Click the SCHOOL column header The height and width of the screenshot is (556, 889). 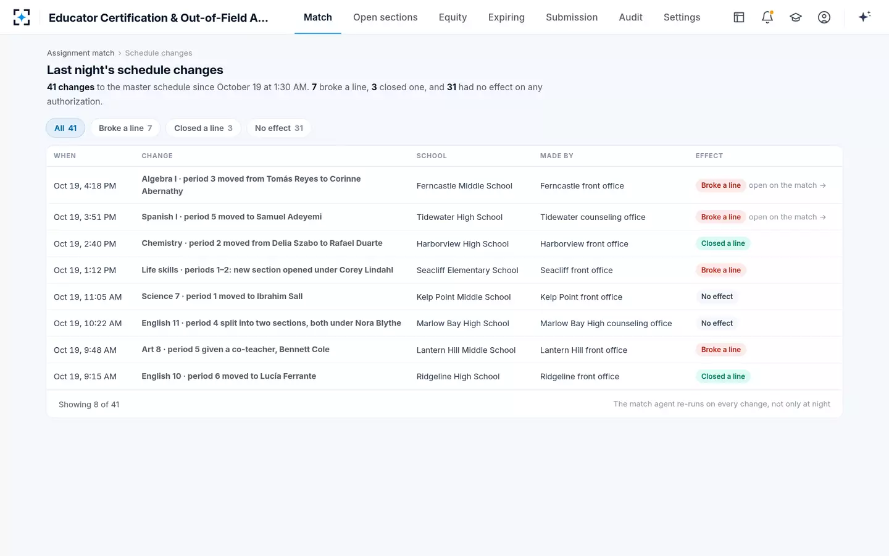[x=432, y=156]
